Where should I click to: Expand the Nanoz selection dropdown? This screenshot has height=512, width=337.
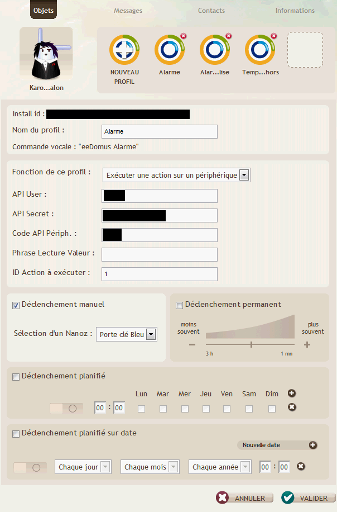coord(127,334)
